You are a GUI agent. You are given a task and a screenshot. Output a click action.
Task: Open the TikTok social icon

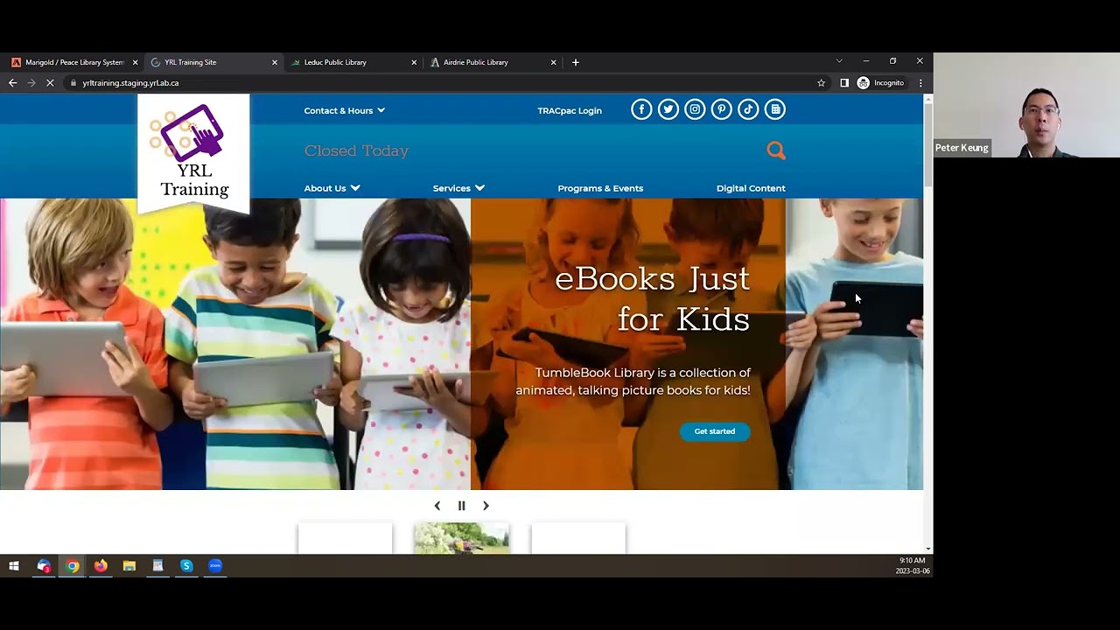click(x=748, y=109)
